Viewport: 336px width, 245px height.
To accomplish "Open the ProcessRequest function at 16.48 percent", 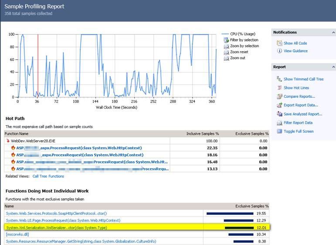I will point(92,162).
